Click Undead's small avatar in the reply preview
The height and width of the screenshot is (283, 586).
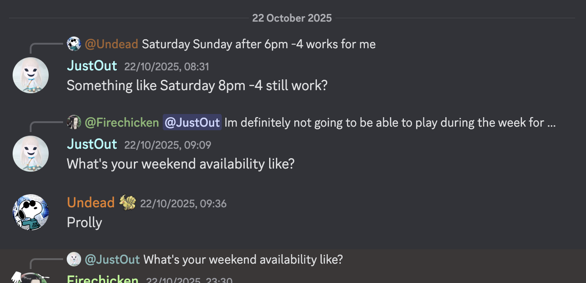(x=74, y=44)
